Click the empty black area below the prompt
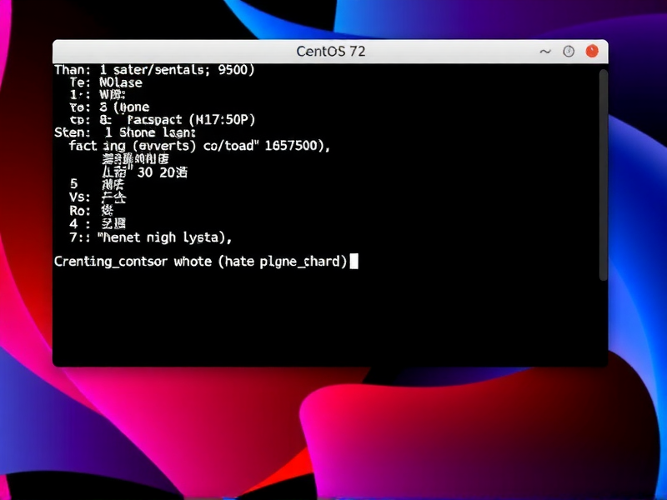This screenshot has width=667, height=500. point(325,321)
